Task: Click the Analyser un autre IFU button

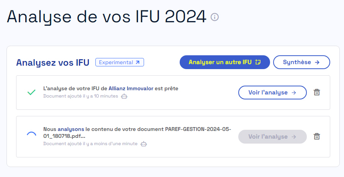Action: (224, 62)
